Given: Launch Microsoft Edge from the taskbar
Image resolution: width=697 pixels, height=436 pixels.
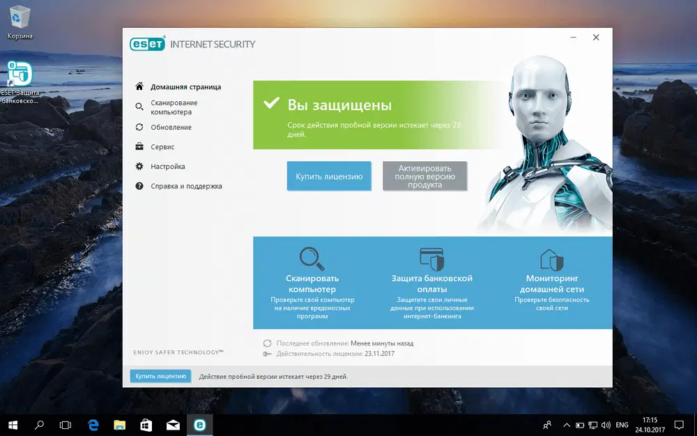Looking at the screenshot, I should (x=92, y=424).
